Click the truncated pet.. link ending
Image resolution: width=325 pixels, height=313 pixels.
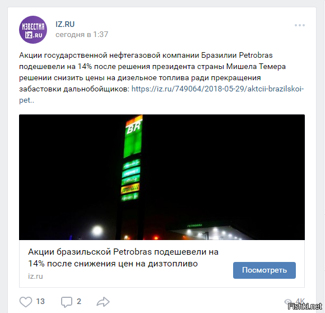point(26,100)
